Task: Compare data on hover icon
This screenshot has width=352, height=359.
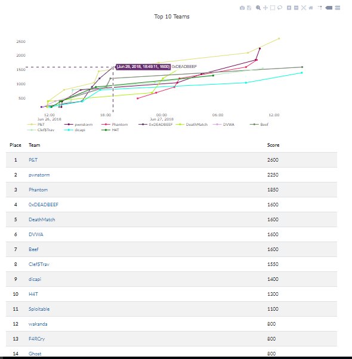Action: (337, 8)
